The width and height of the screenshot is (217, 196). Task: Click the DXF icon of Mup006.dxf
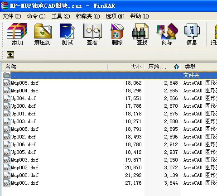point(7,129)
